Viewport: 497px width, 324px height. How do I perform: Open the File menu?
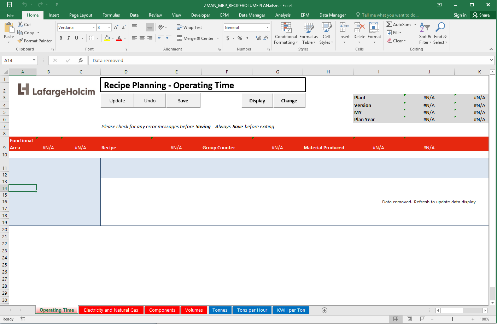10,15
